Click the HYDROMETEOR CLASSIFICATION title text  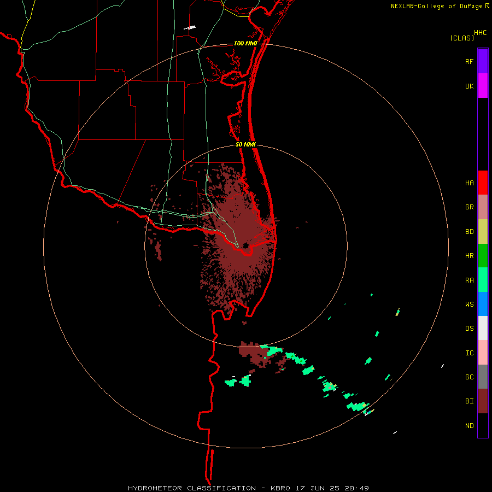click(192, 488)
